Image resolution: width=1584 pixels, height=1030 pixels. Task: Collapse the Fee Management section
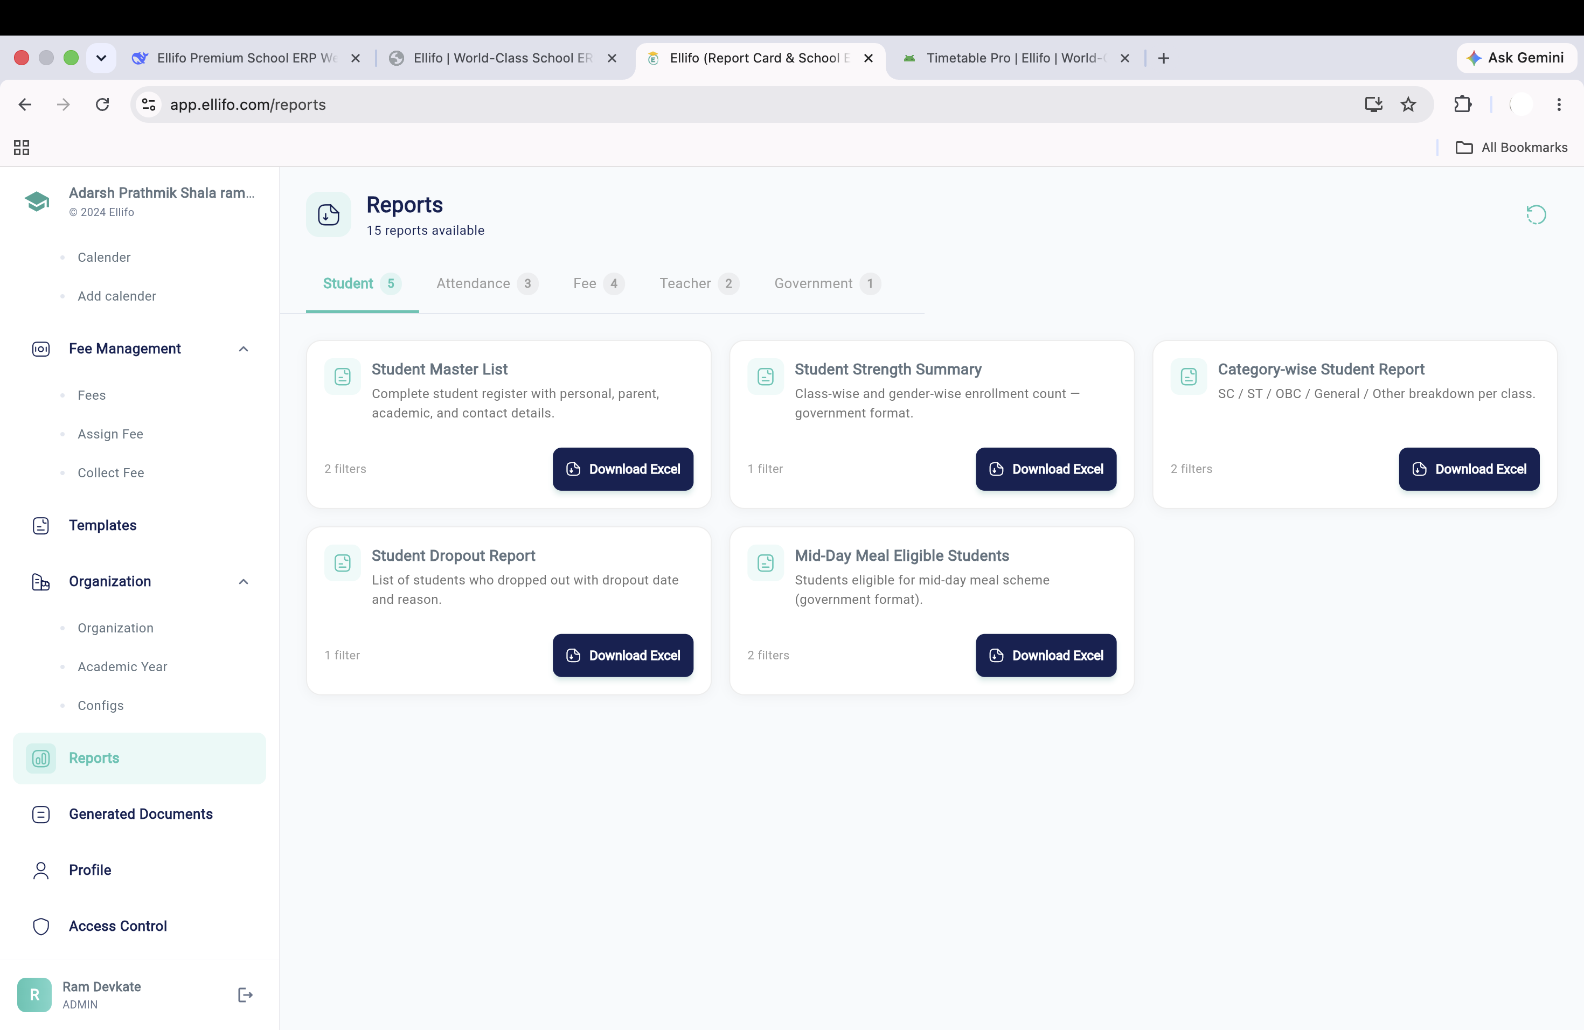click(x=244, y=349)
